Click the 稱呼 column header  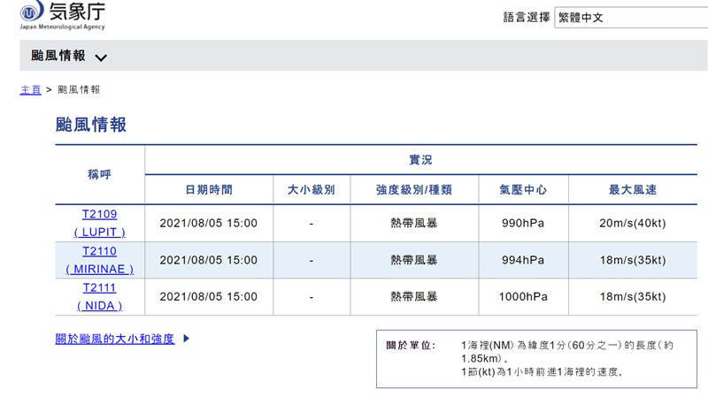pos(99,175)
